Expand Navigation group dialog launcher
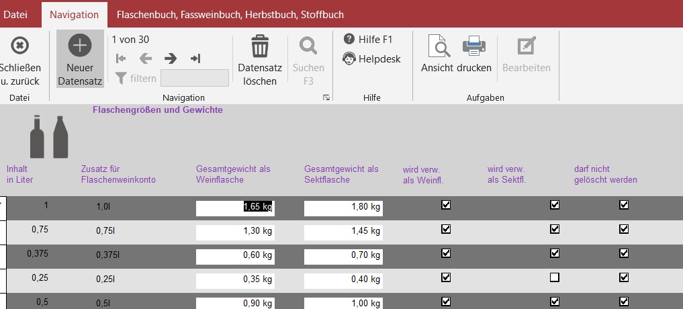The image size is (683, 309). [x=326, y=98]
